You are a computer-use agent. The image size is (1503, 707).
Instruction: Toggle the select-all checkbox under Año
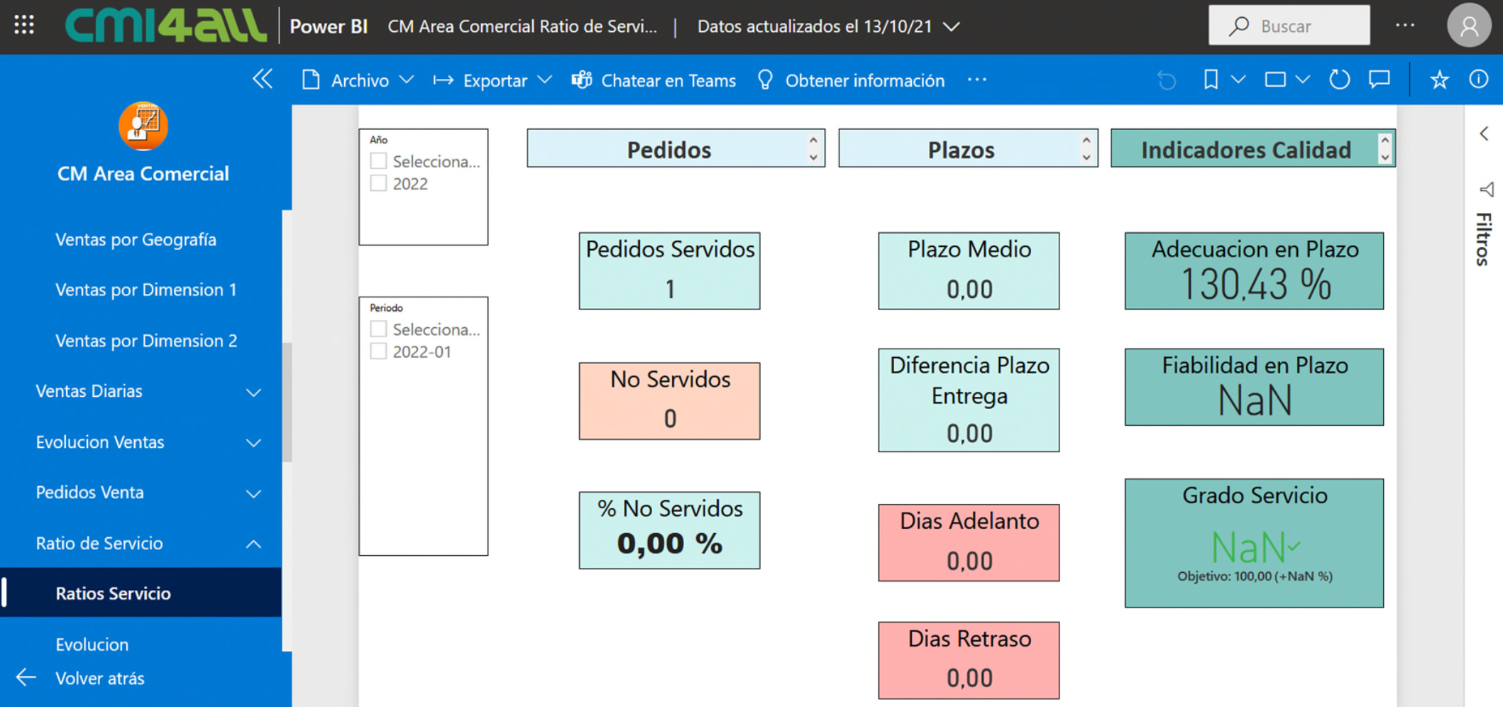point(378,161)
